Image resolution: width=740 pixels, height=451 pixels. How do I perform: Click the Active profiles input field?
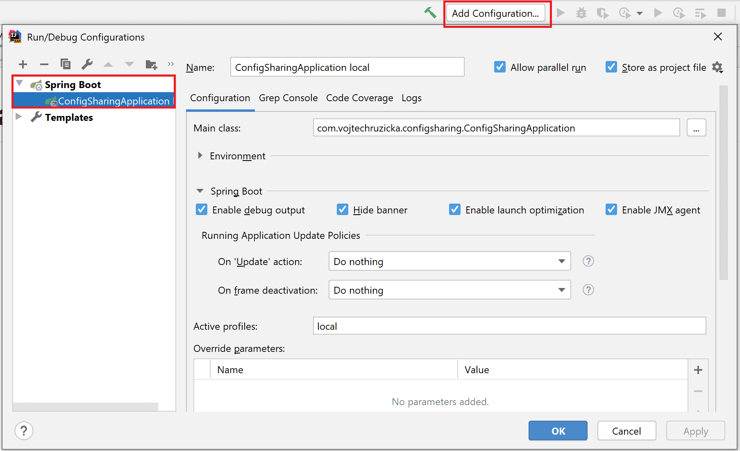tap(509, 326)
